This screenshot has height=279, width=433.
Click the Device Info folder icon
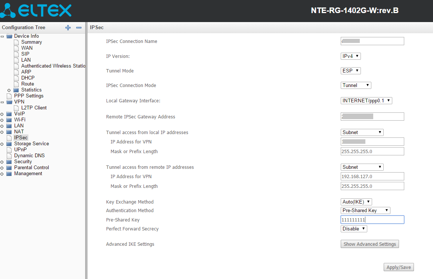[x=9, y=36]
